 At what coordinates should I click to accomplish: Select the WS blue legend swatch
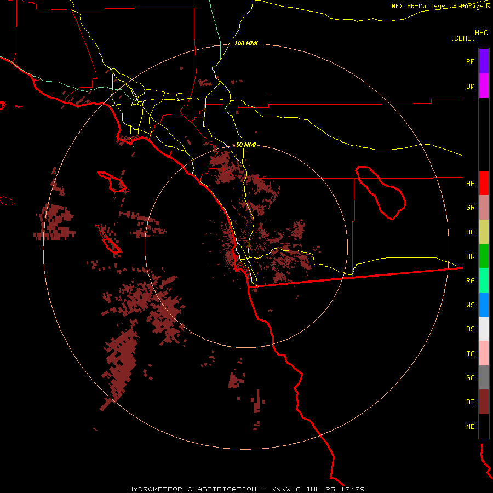coord(484,305)
